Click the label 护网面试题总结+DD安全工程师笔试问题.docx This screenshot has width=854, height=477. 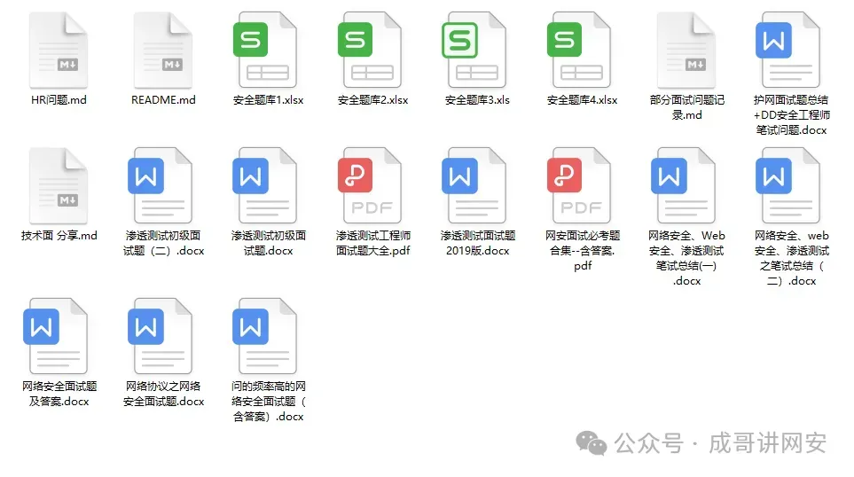(791, 115)
